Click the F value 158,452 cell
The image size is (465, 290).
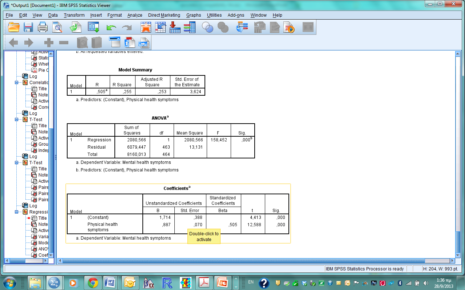click(x=219, y=140)
